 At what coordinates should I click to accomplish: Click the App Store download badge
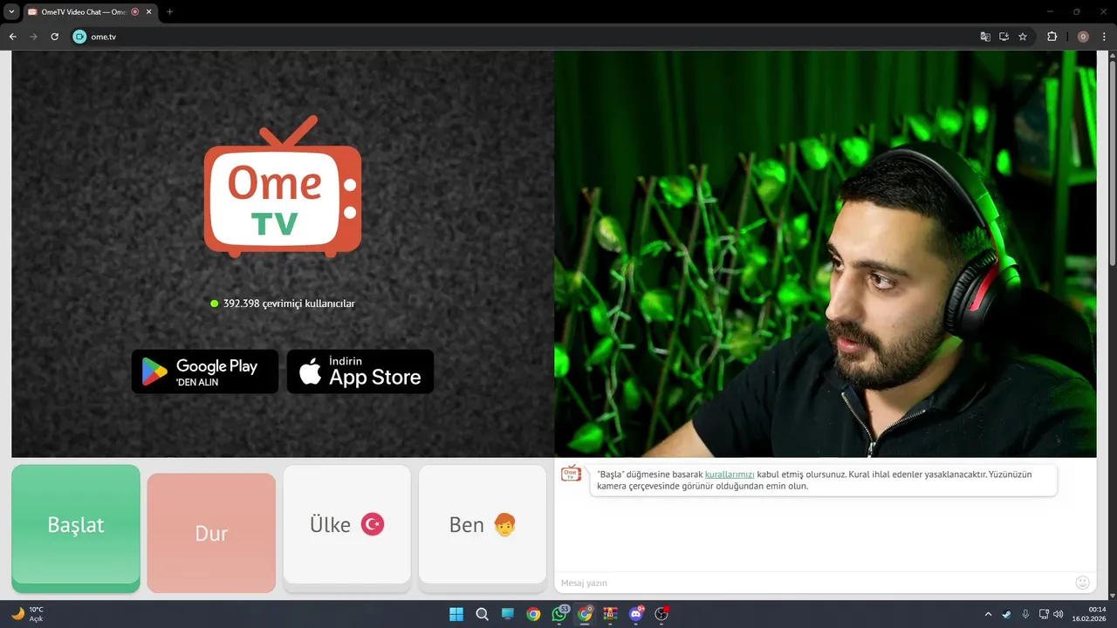360,372
